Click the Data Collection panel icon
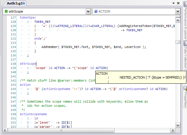 185,43
